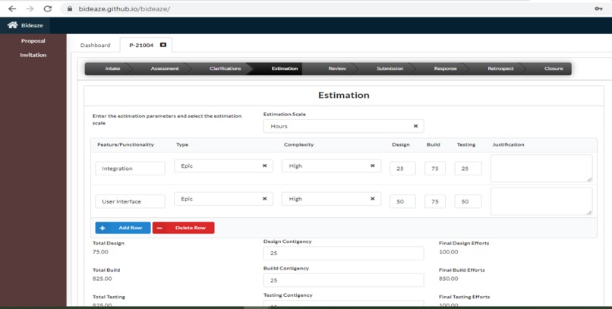
Task: Click Final Build Efforts value 850.00
Action: 449,279
